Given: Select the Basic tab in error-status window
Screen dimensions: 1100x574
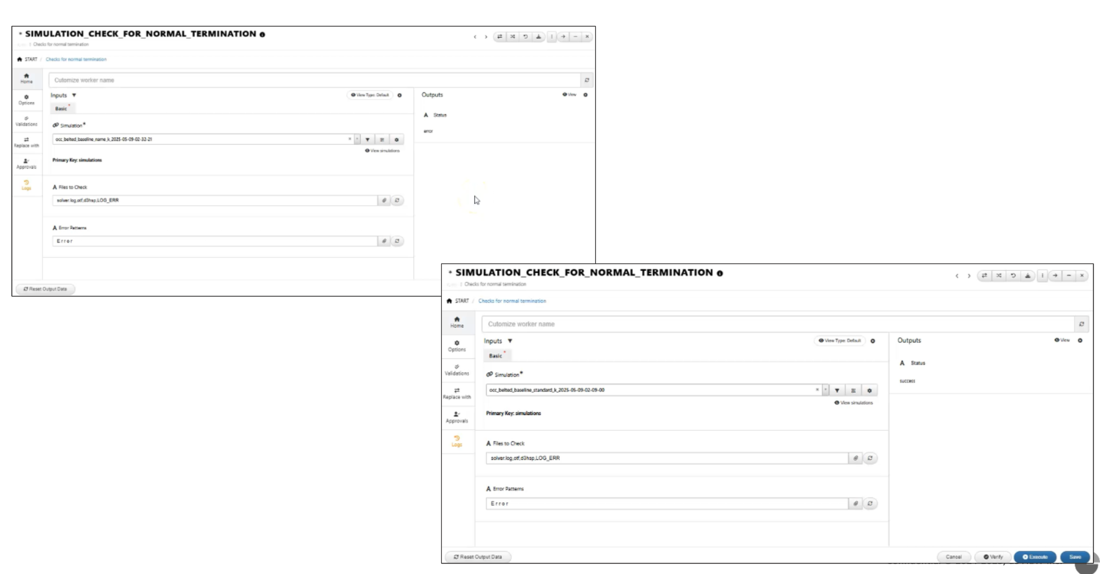Looking at the screenshot, I should (x=61, y=108).
